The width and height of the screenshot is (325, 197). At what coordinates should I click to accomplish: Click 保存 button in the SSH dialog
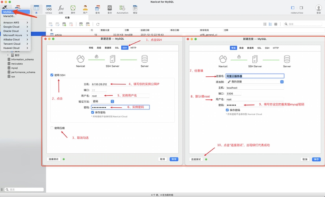(174, 159)
